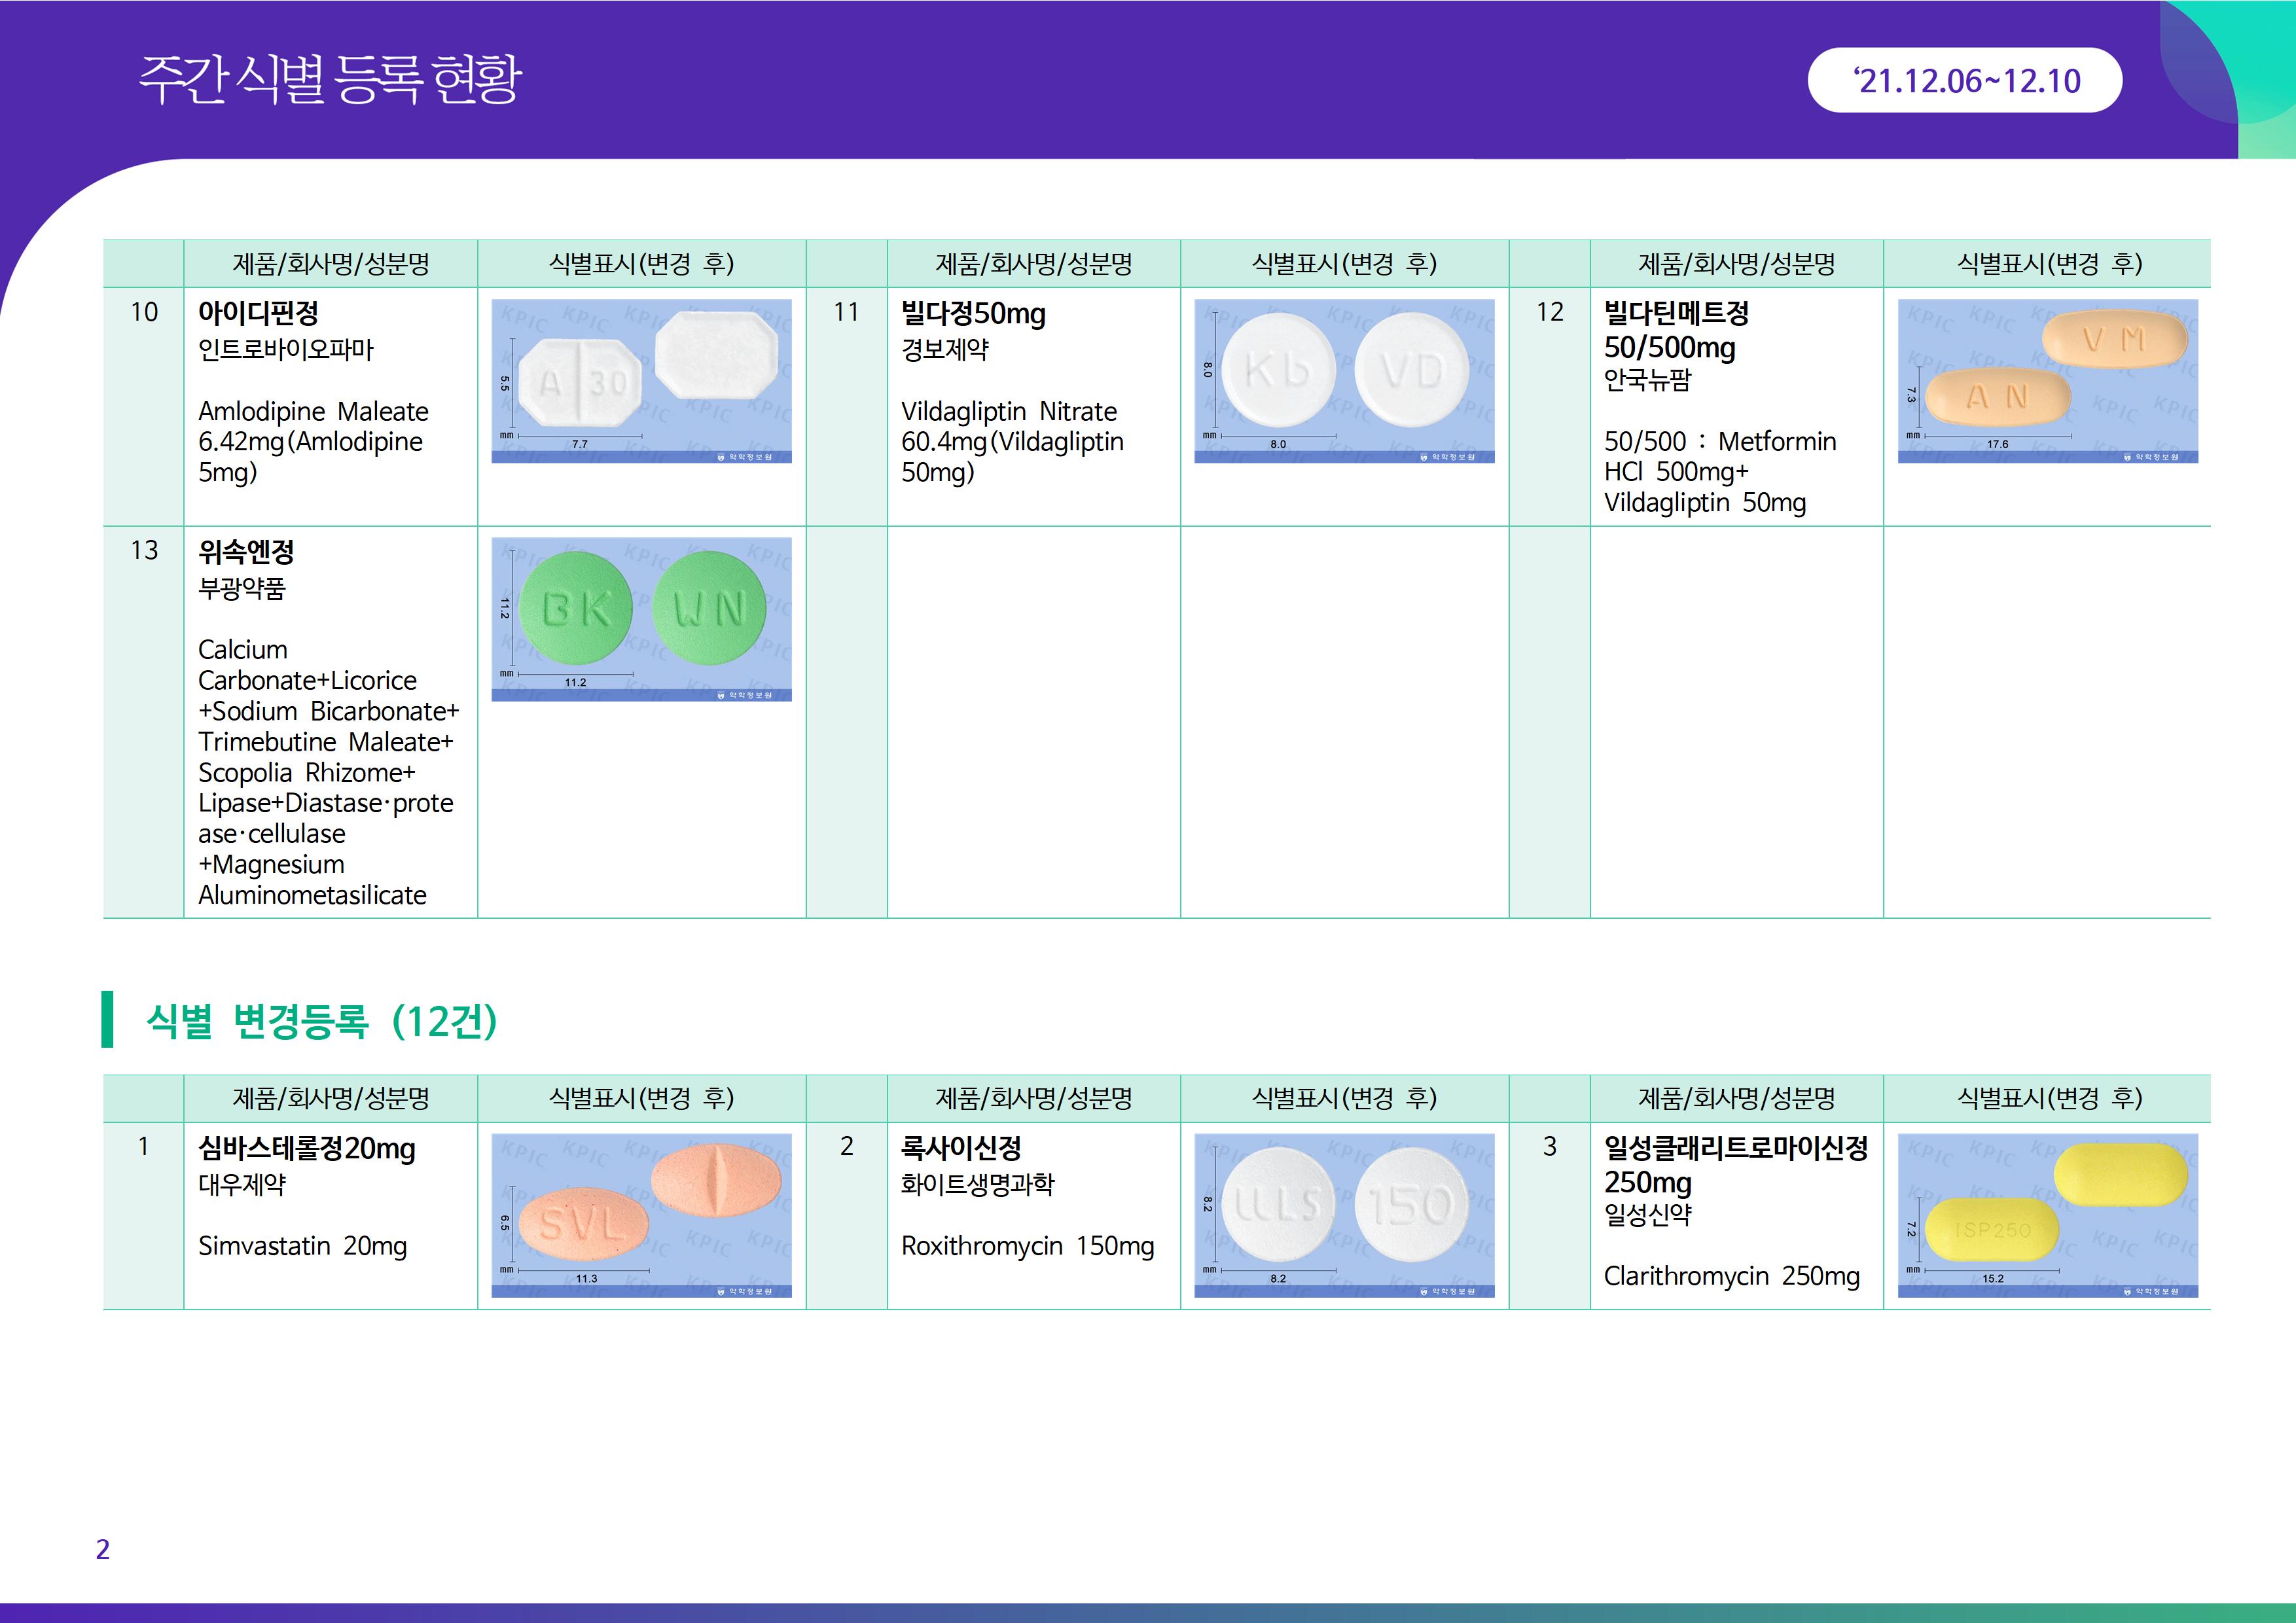Click the Roxithromycin 150mg ingredient text
Viewport: 2296px width, 1623px height.
coord(1027,1246)
